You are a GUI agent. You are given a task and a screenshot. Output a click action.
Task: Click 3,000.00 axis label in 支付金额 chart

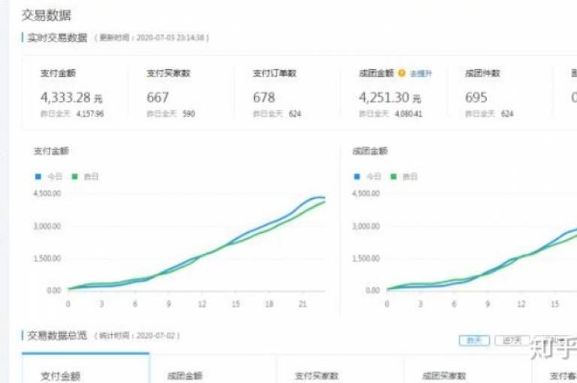point(47,226)
